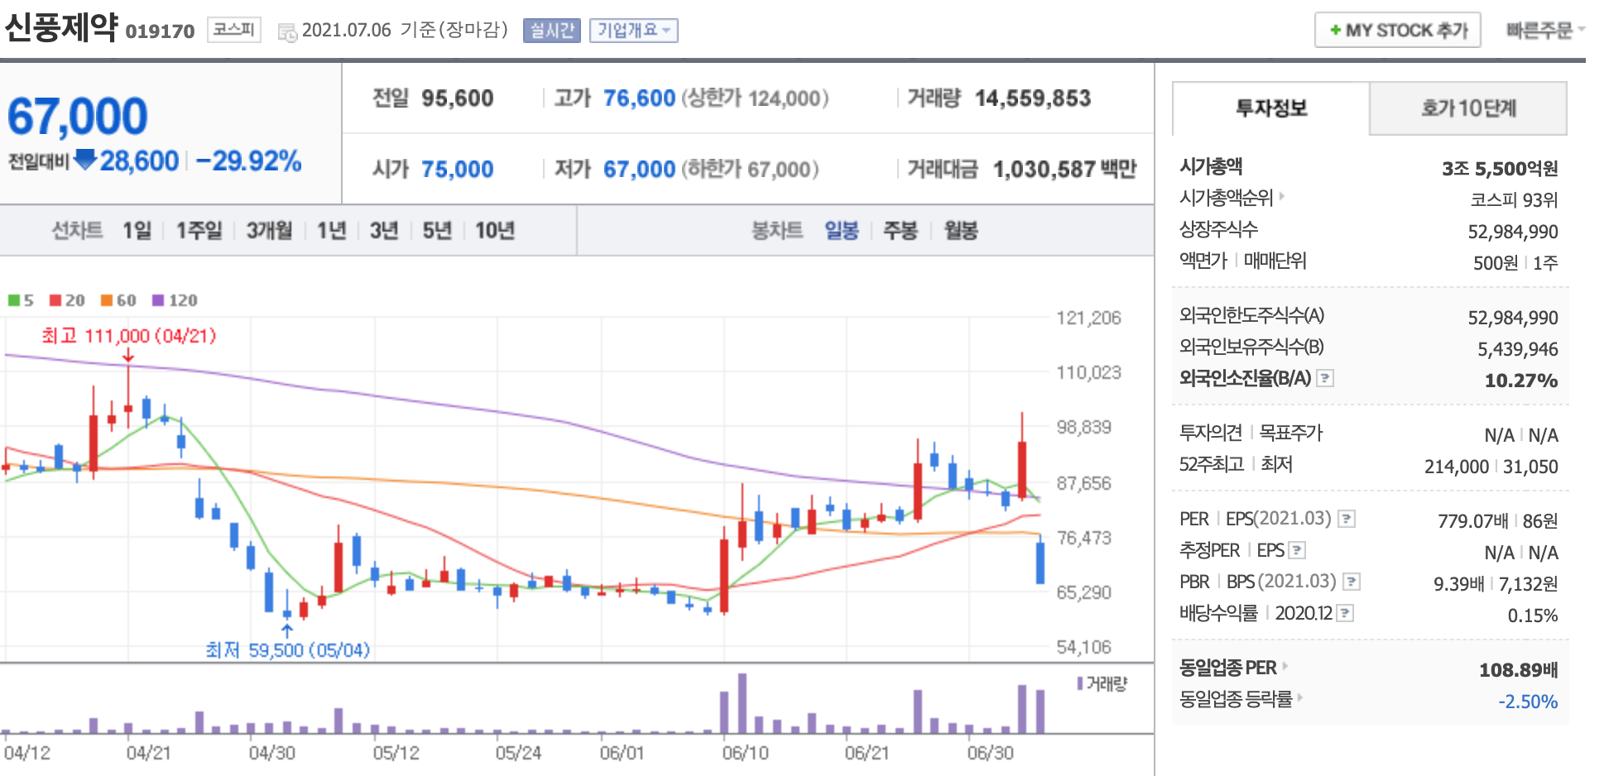Click the PER value 779.07배
This screenshot has height=776, width=1604.
point(1472,521)
